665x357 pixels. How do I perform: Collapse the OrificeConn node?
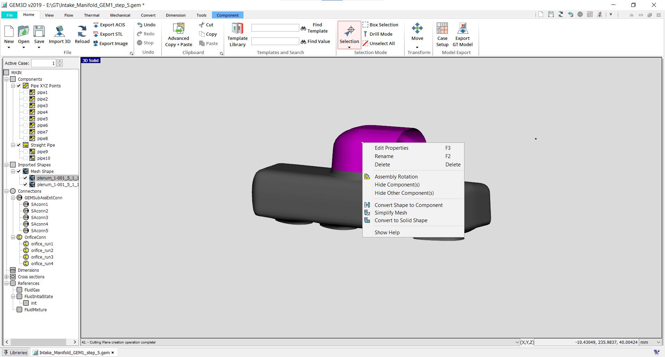[x=13, y=237]
